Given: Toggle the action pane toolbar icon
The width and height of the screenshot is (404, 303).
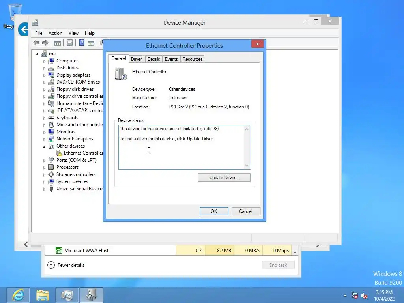Looking at the screenshot, I should coord(91,43).
